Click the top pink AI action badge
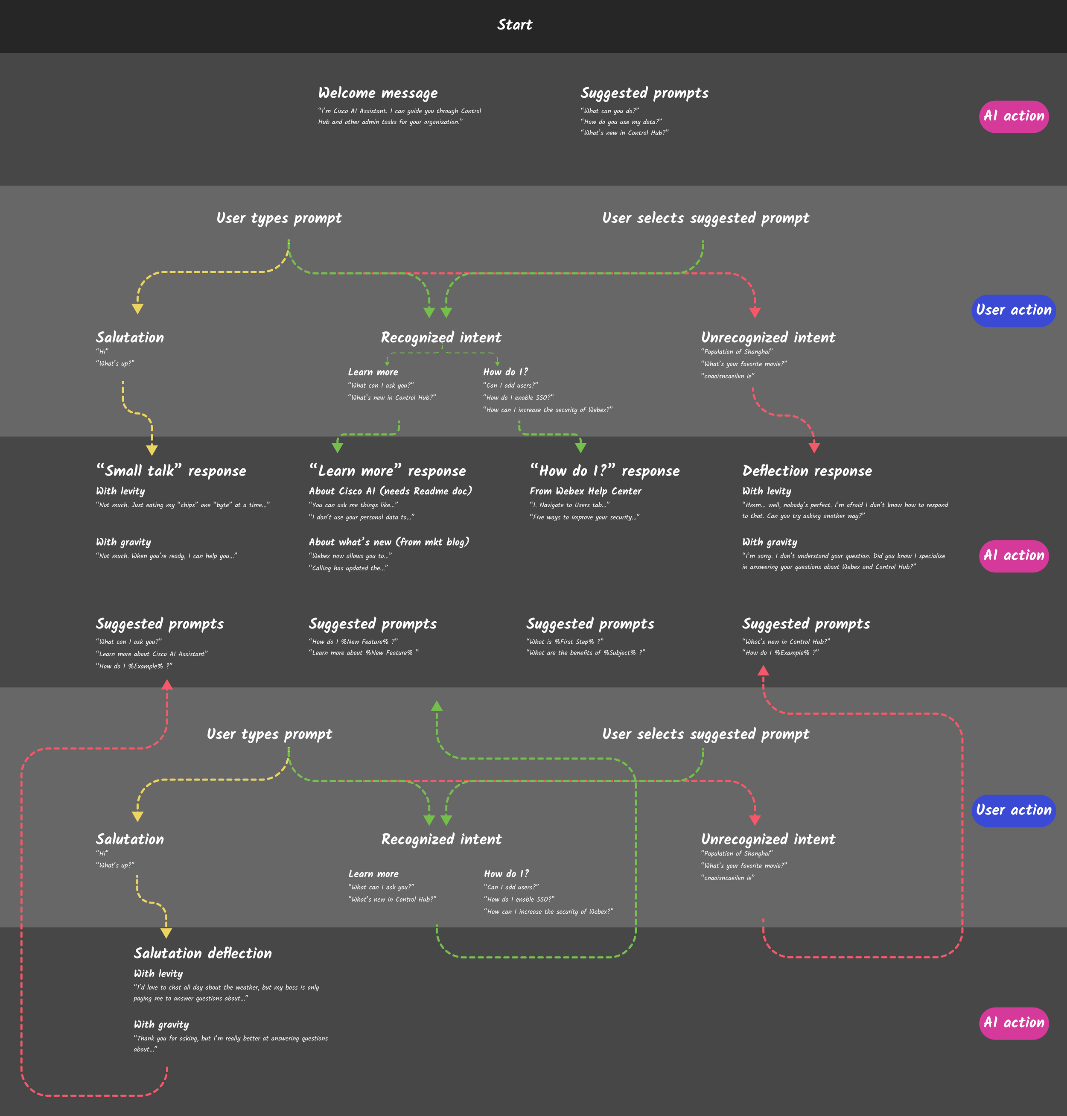Screen dimensions: 1067x1116 click(1014, 117)
